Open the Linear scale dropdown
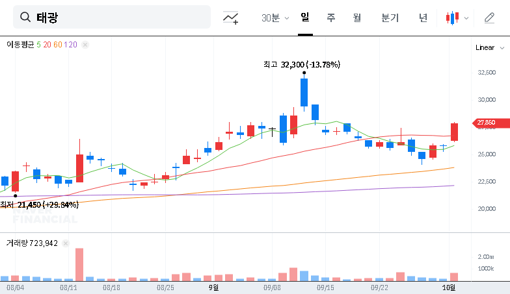This screenshot has height=294, width=510. pos(489,47)
